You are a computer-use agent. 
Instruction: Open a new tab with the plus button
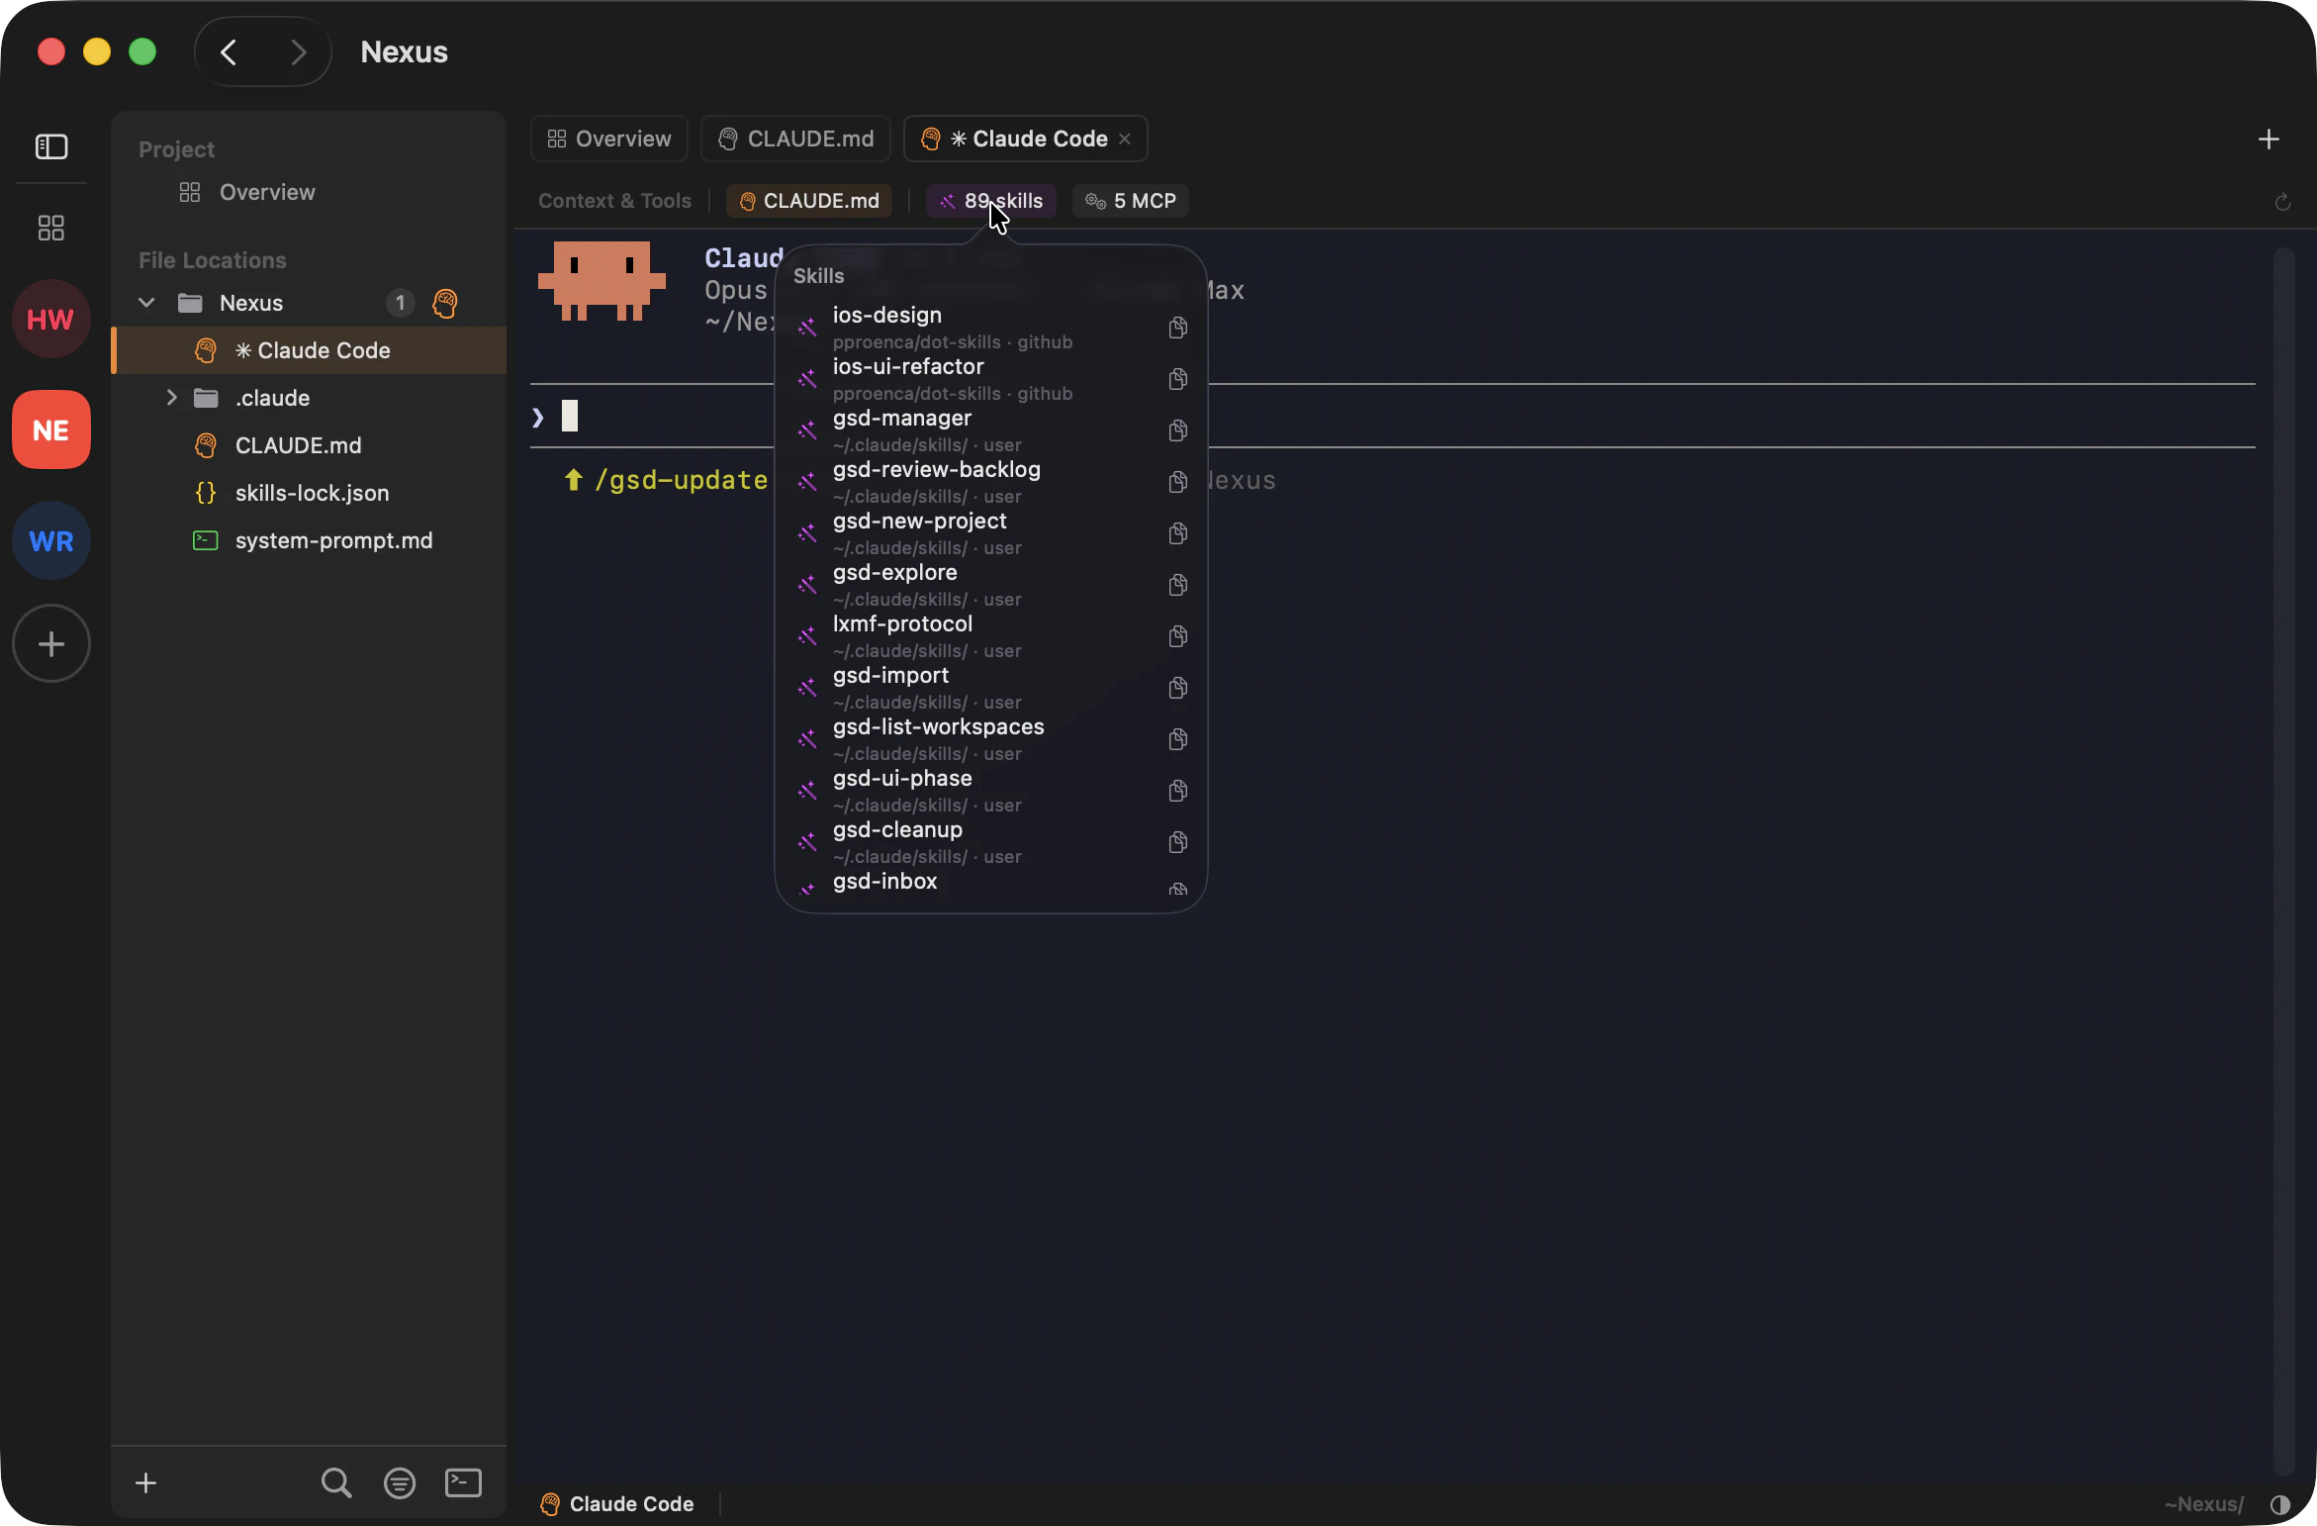pyautogui.click(x=2268, y=140)
